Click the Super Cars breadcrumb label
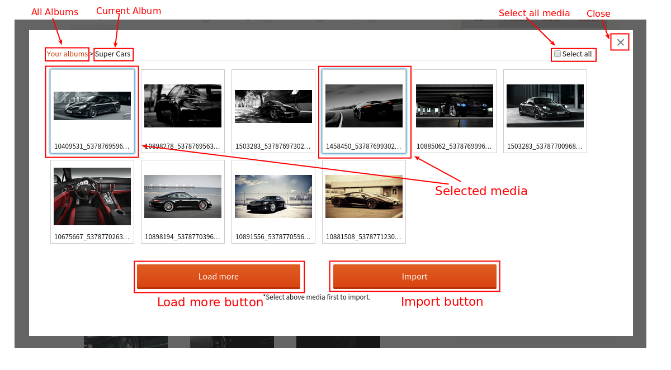This screenshot has height=370, width=671. point(112,54)
